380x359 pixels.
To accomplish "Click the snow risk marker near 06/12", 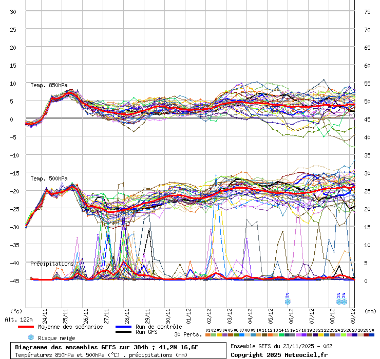I will [x=288, y=299].
